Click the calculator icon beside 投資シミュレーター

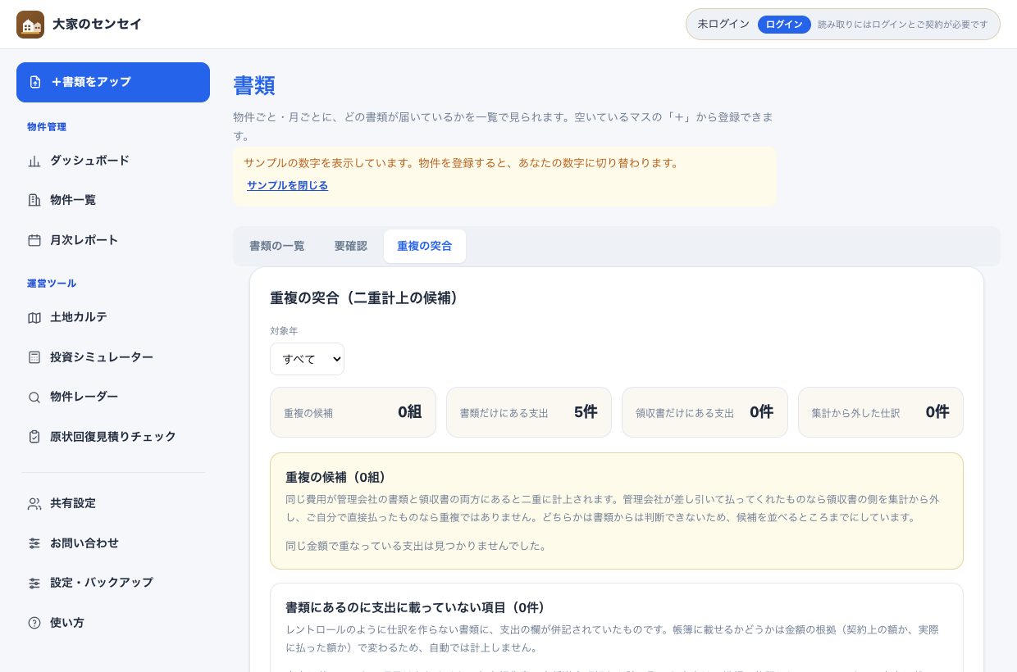point(34,357)
